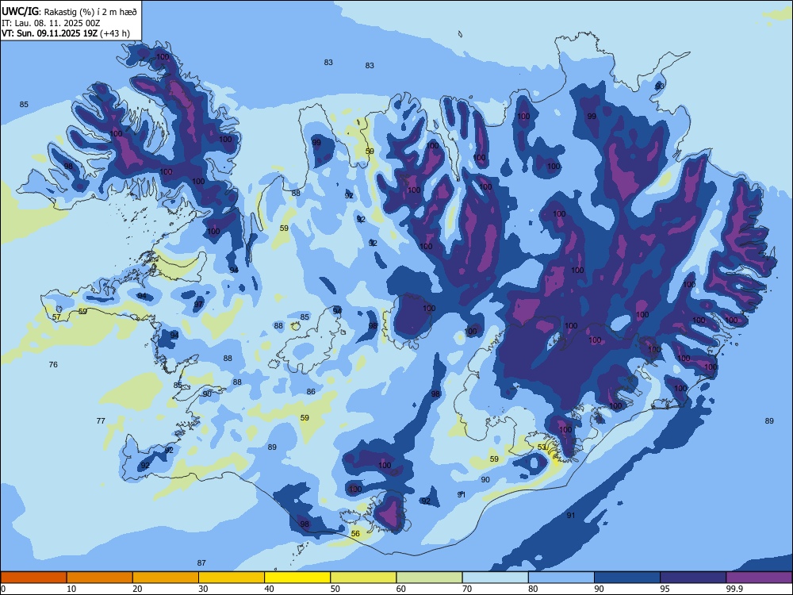Screen dimensions: 793x595
Task: Click the pale blue 70–80 legend swatch
Action: tap(495, 578)
